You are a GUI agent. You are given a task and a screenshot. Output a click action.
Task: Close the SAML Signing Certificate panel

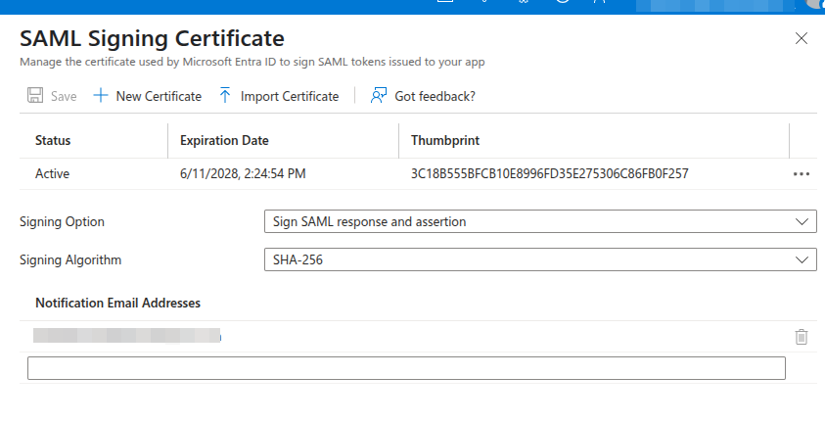click(x=801, y=38)
